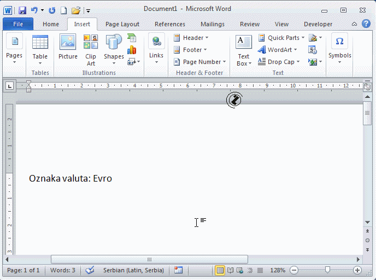Open the proofing errors icon in status bar

(90, 270)
